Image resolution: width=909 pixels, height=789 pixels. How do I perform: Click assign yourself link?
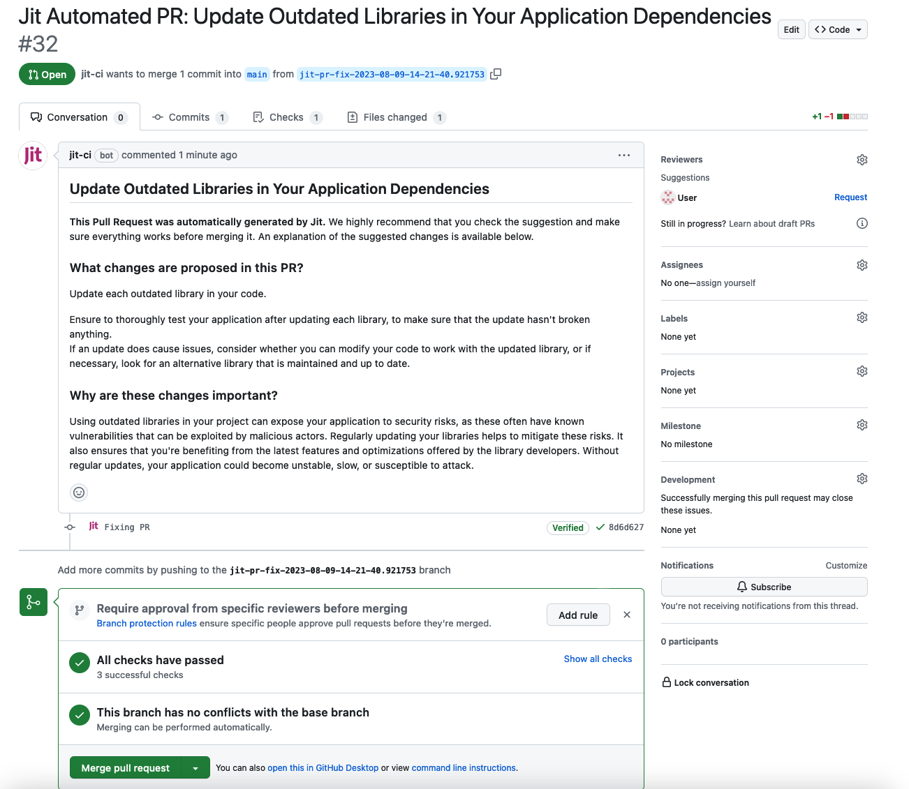[x=725, y=283]
